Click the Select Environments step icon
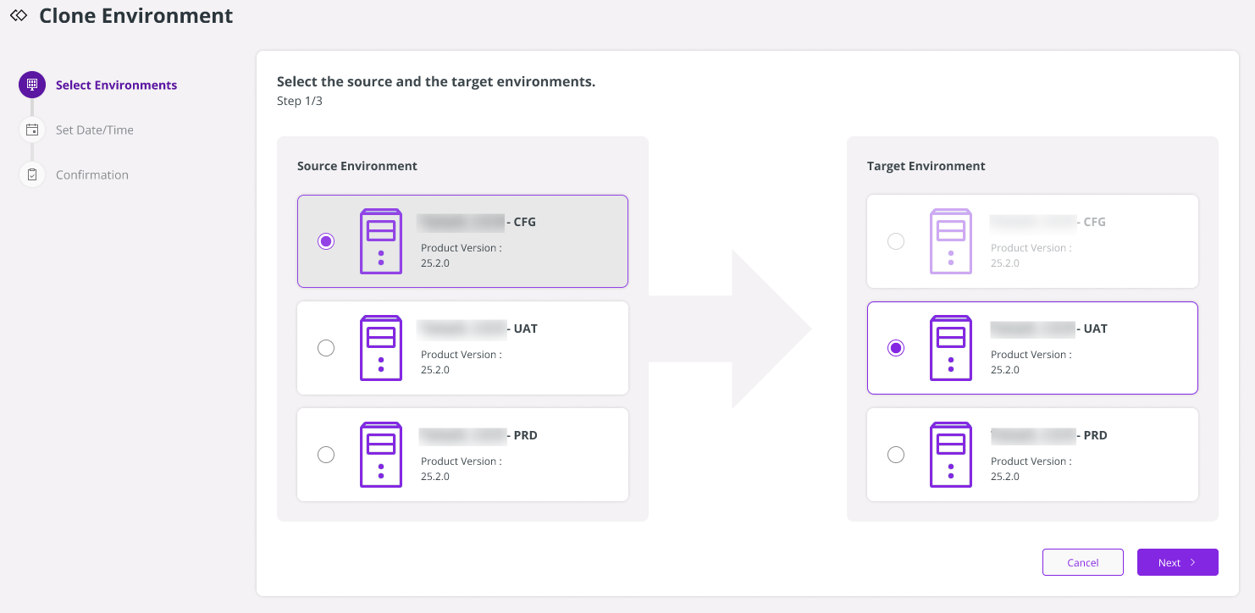The width and height of the screenshot is (1255, 613). tap(31, 84)
